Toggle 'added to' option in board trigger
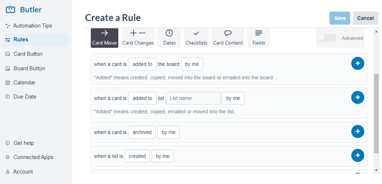This screenshot has width=382, height=184. 142,64
